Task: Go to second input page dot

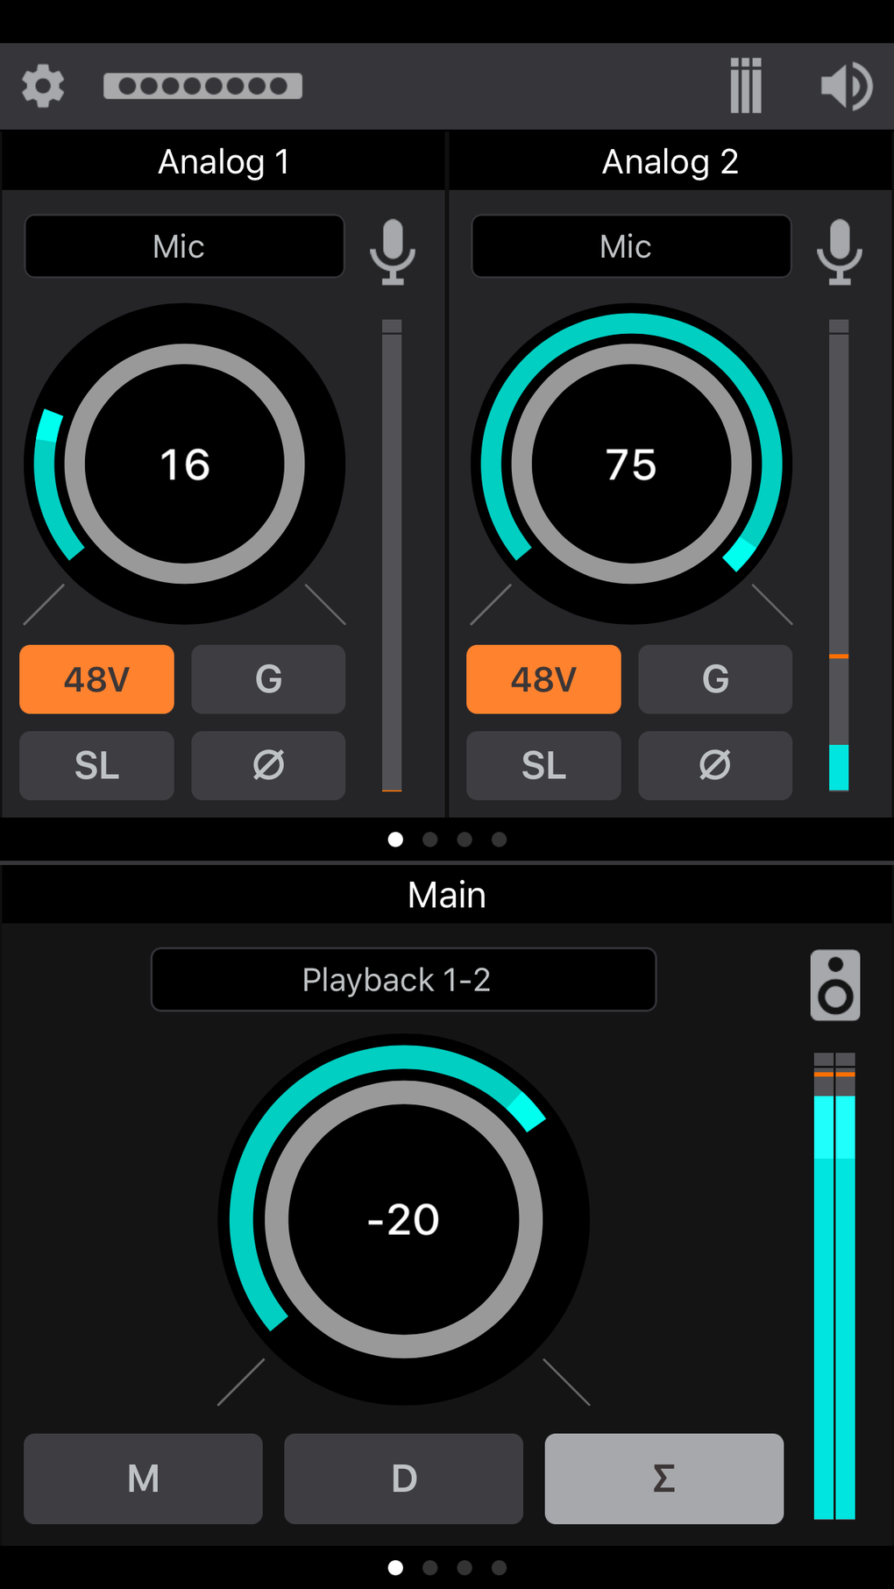Action: point(429,840)
